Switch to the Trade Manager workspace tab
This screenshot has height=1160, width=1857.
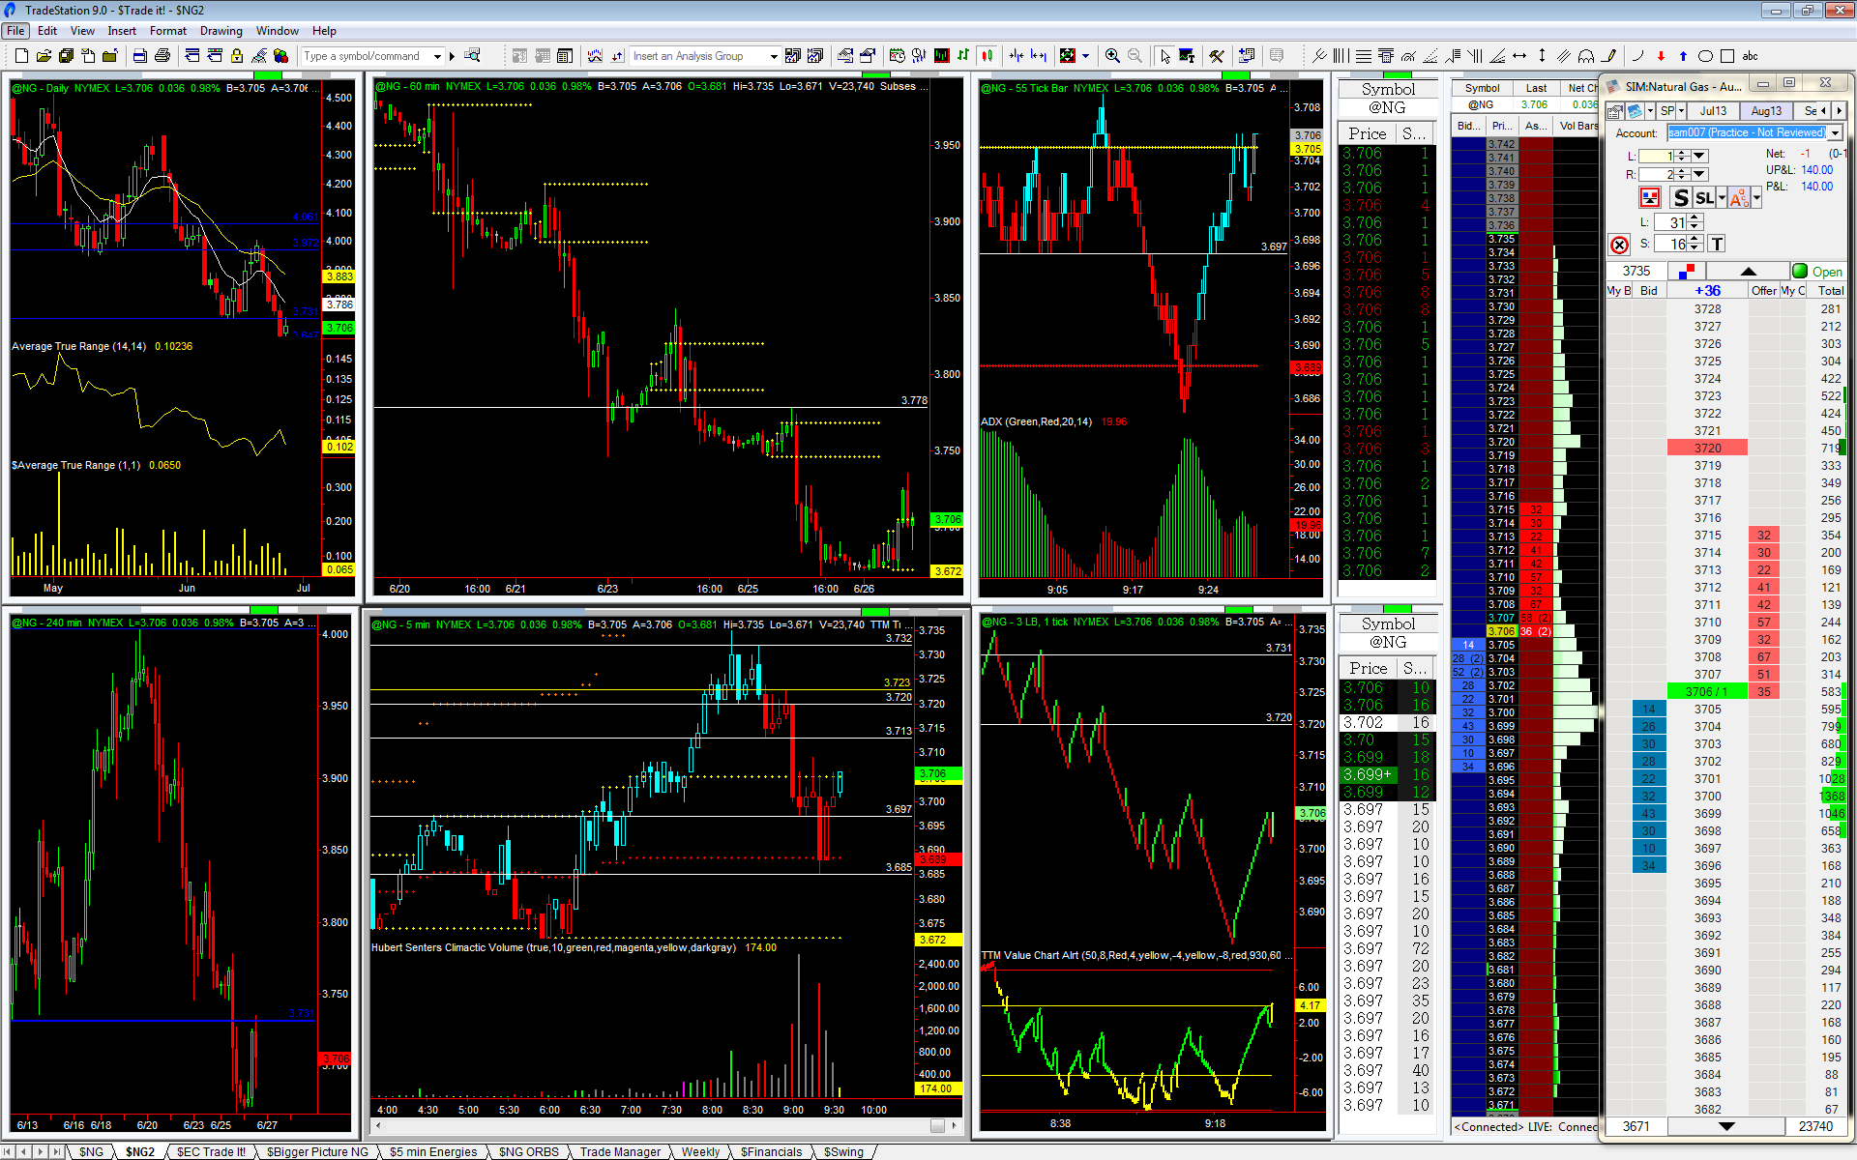tap(620, 1151)
